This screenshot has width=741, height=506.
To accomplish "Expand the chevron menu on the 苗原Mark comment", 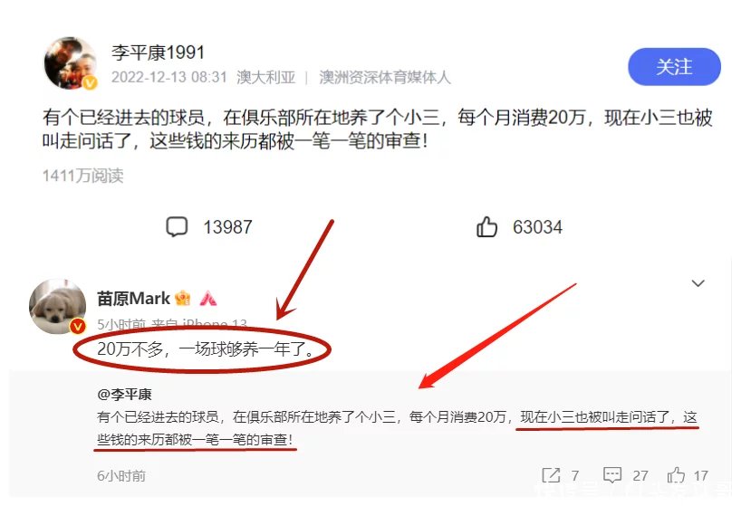I will click(x=698, y=283).
